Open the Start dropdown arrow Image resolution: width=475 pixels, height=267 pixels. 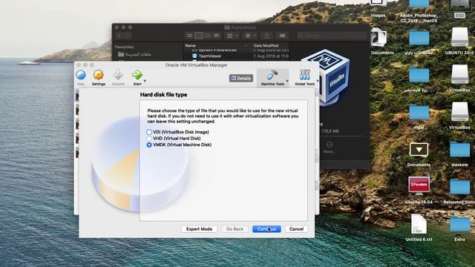145,81
